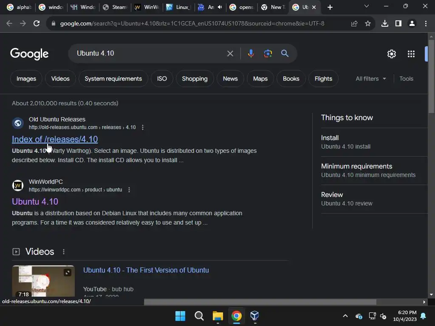Switch to the Linux_ browser tab

[179, 7]
